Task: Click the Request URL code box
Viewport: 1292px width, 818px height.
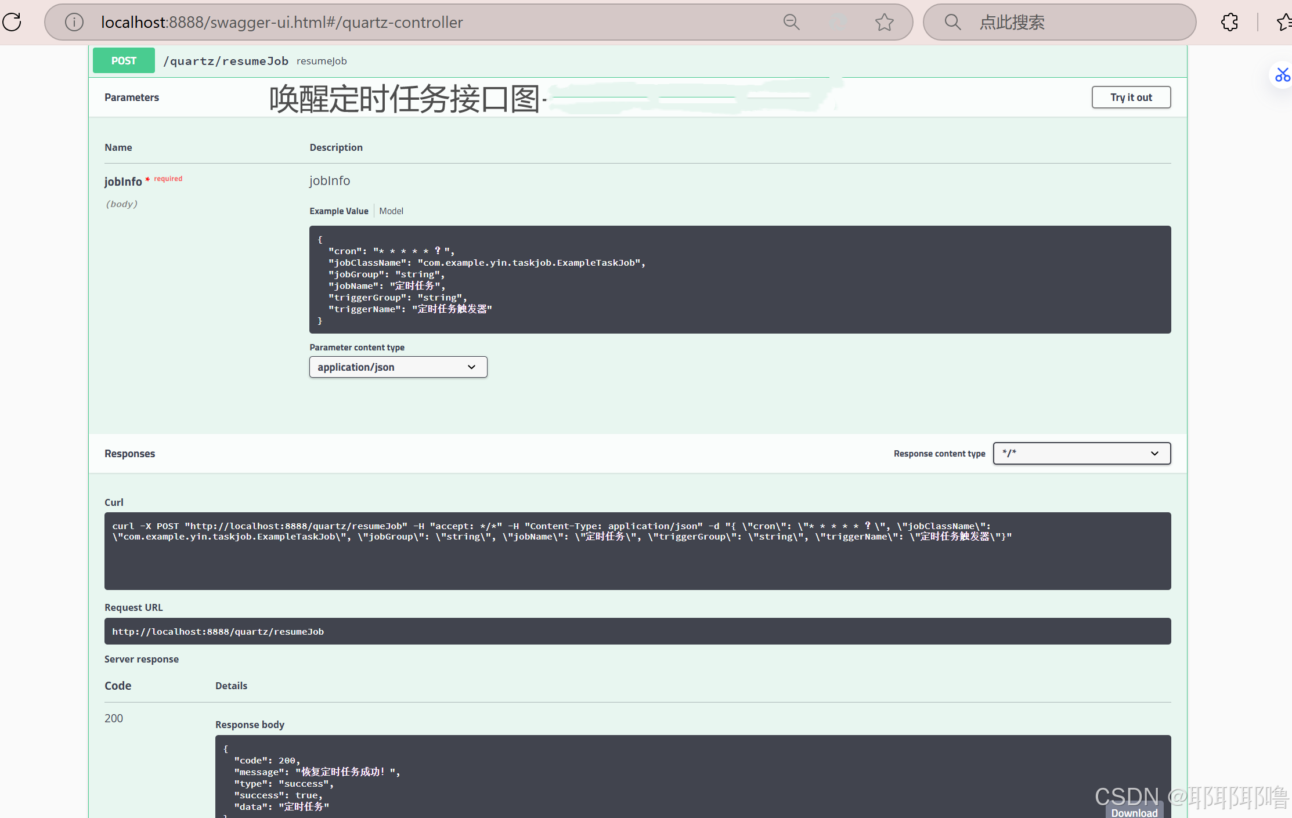Action: pos(637,631)
